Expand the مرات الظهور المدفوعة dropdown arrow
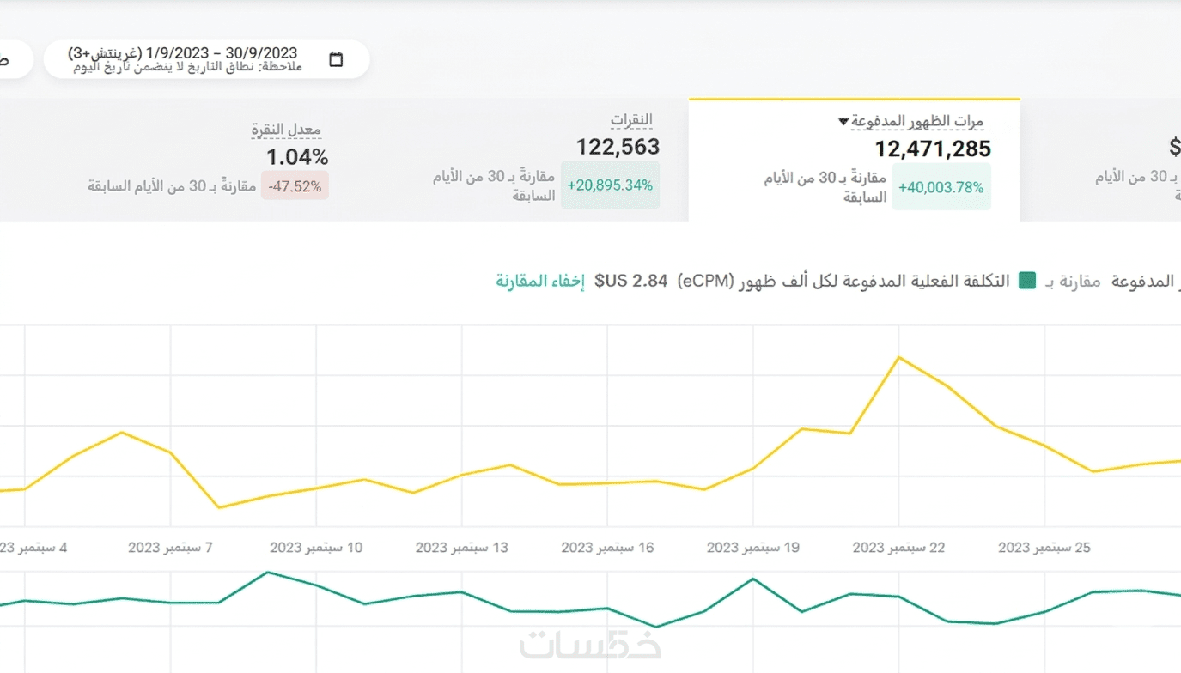The width and height of the screenshot is (1181, 673). point(843,122)
